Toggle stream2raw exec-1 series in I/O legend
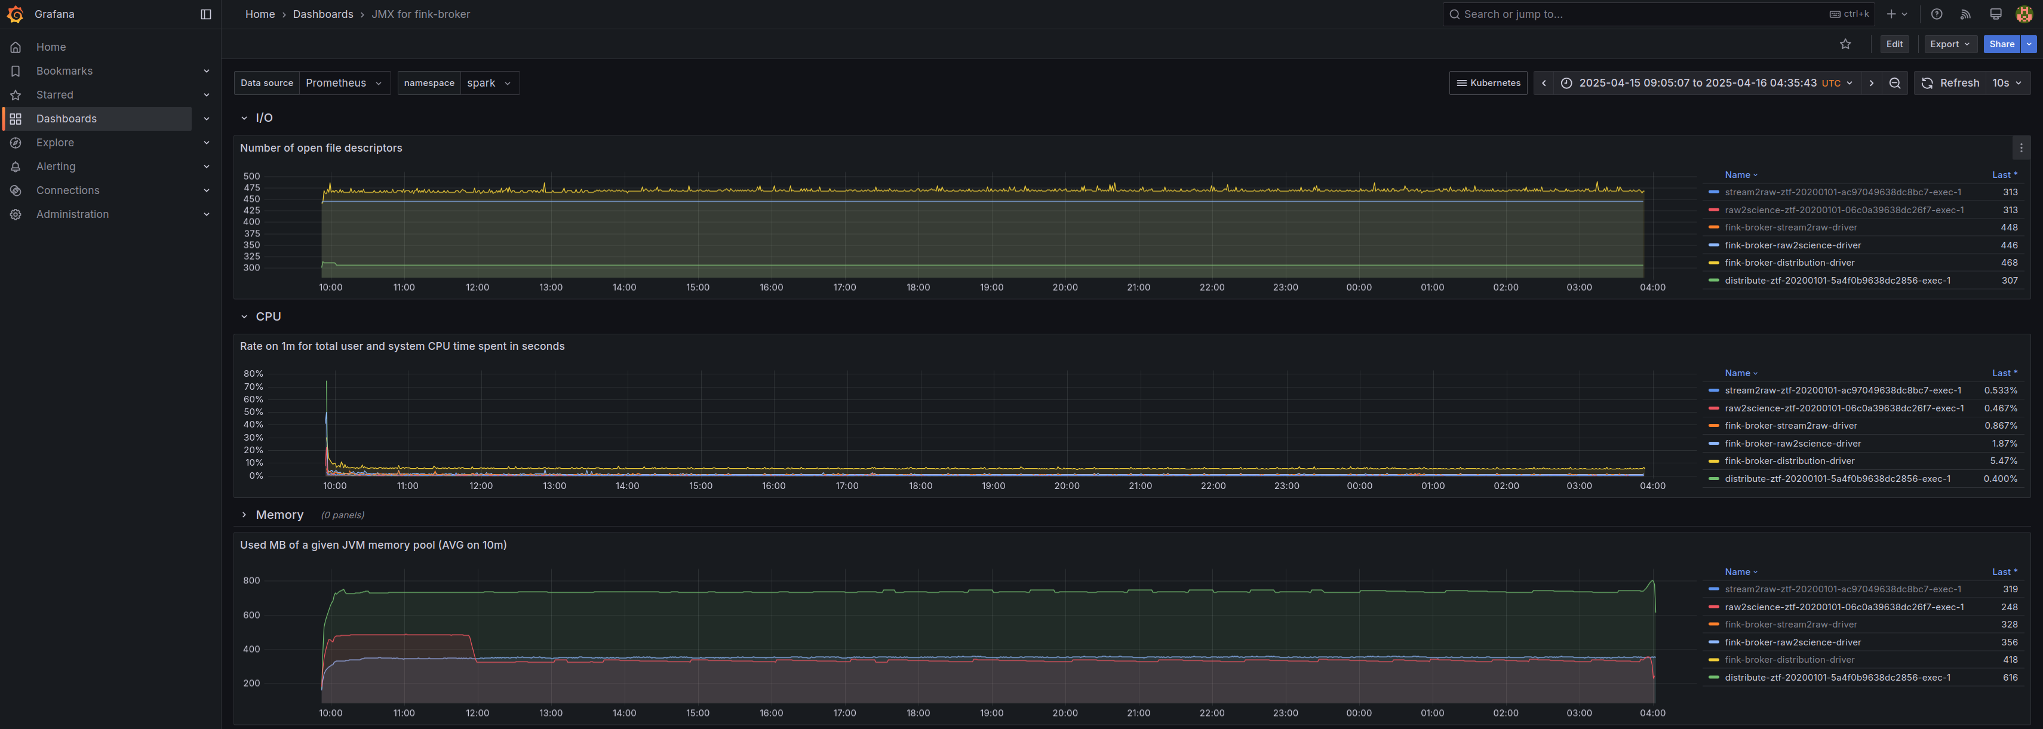 1842,192
